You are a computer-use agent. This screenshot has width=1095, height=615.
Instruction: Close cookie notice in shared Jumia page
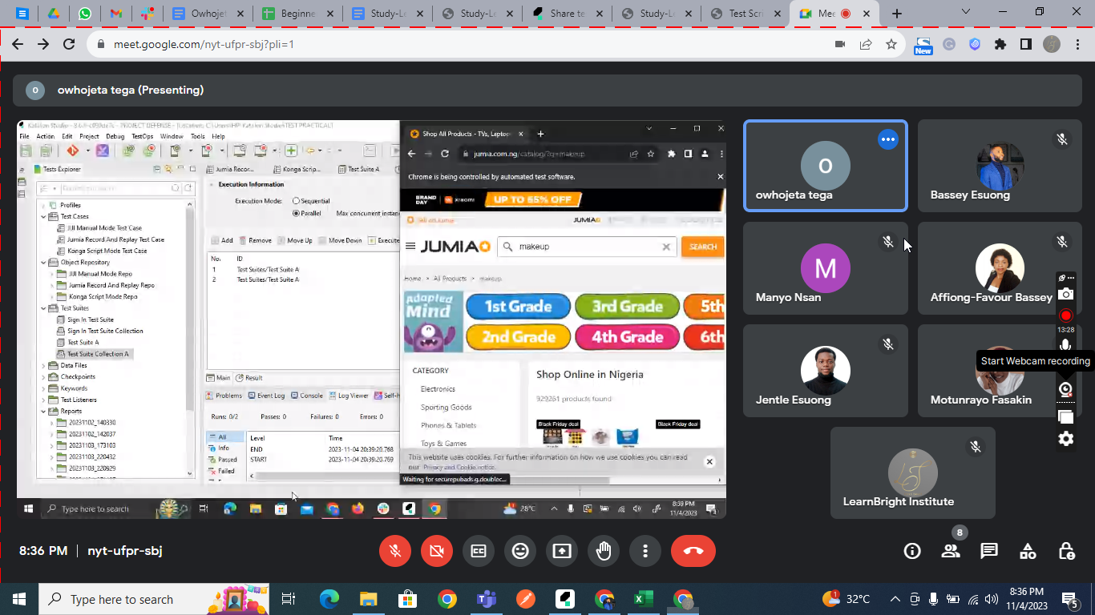pyautogui.click(x=709, y=461)
